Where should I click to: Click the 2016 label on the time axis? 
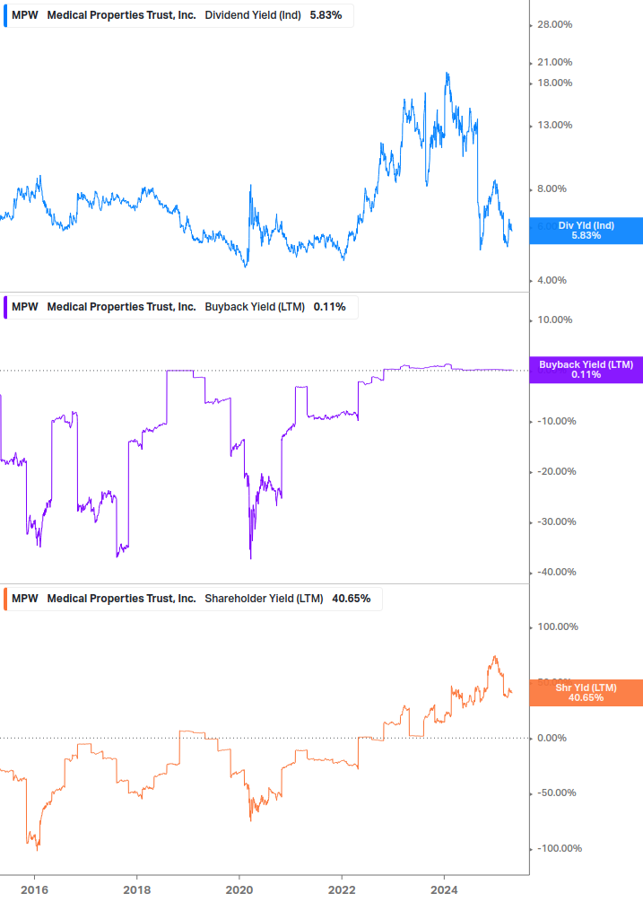tap(34, 890)
